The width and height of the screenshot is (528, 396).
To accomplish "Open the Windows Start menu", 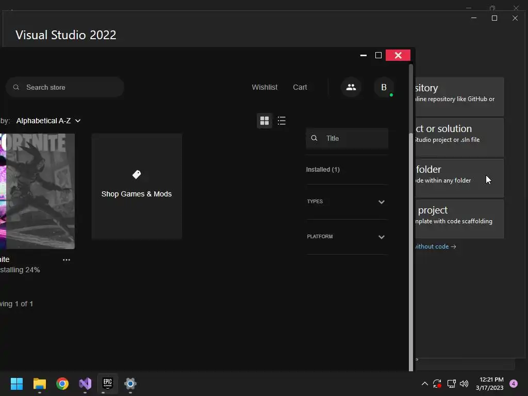I will [16, 384].
